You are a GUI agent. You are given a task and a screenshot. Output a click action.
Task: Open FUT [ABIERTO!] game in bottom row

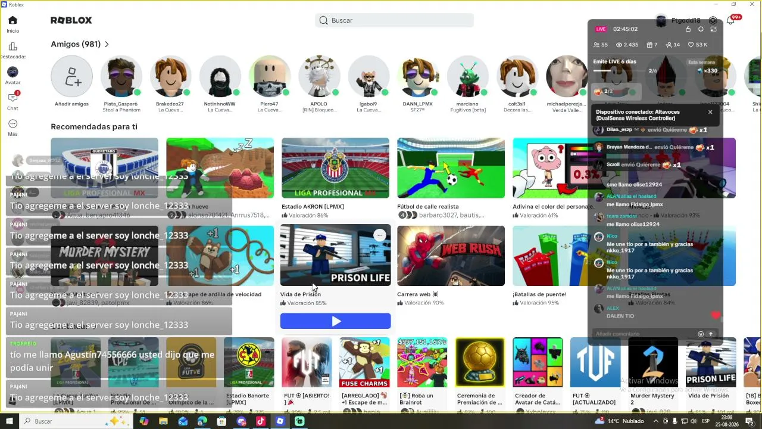[x=307, y=363]
